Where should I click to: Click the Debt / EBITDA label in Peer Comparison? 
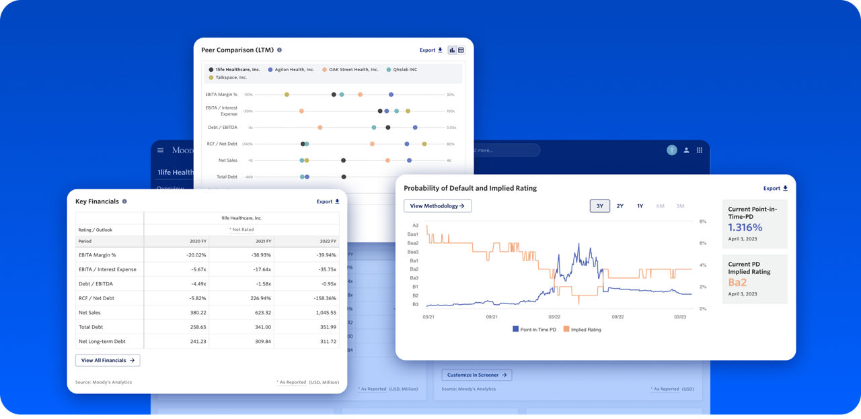tap(223, 128)
